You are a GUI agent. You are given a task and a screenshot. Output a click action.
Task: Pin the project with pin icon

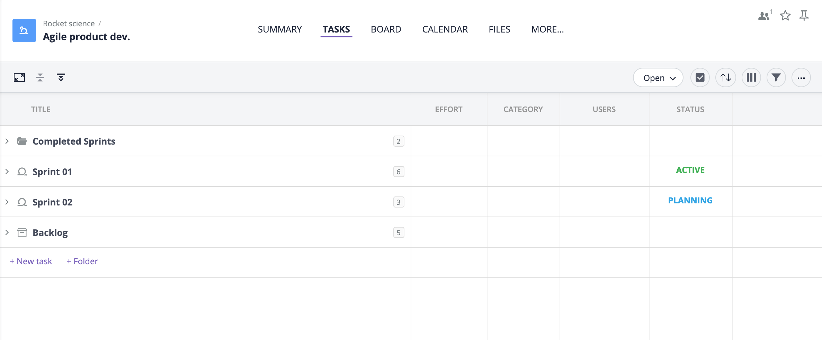click(x=804, y=16)
